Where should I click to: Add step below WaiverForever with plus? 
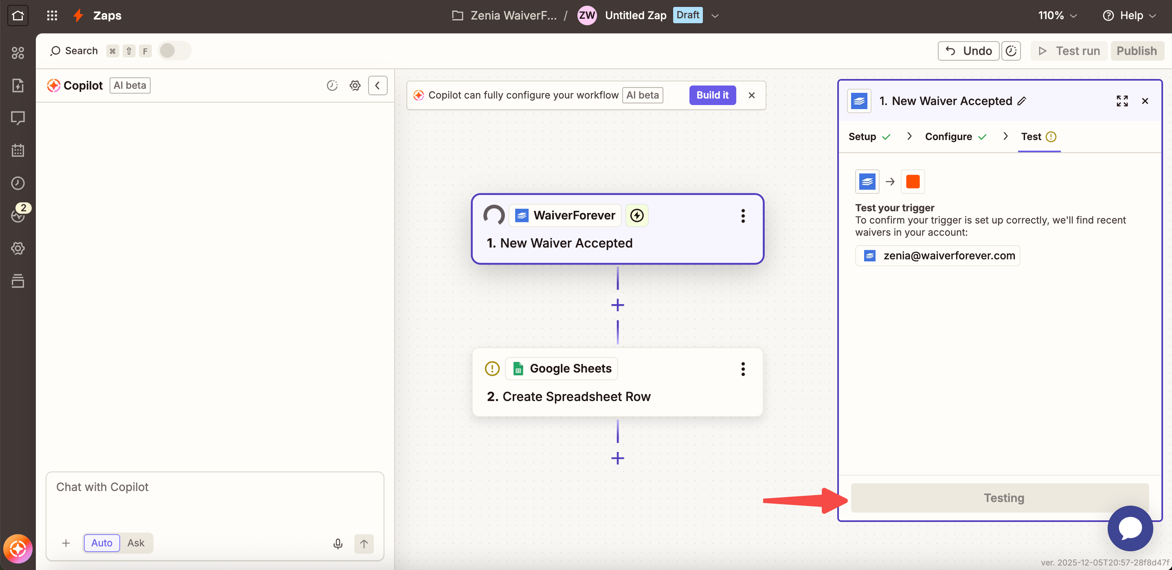tap(617, 305)
